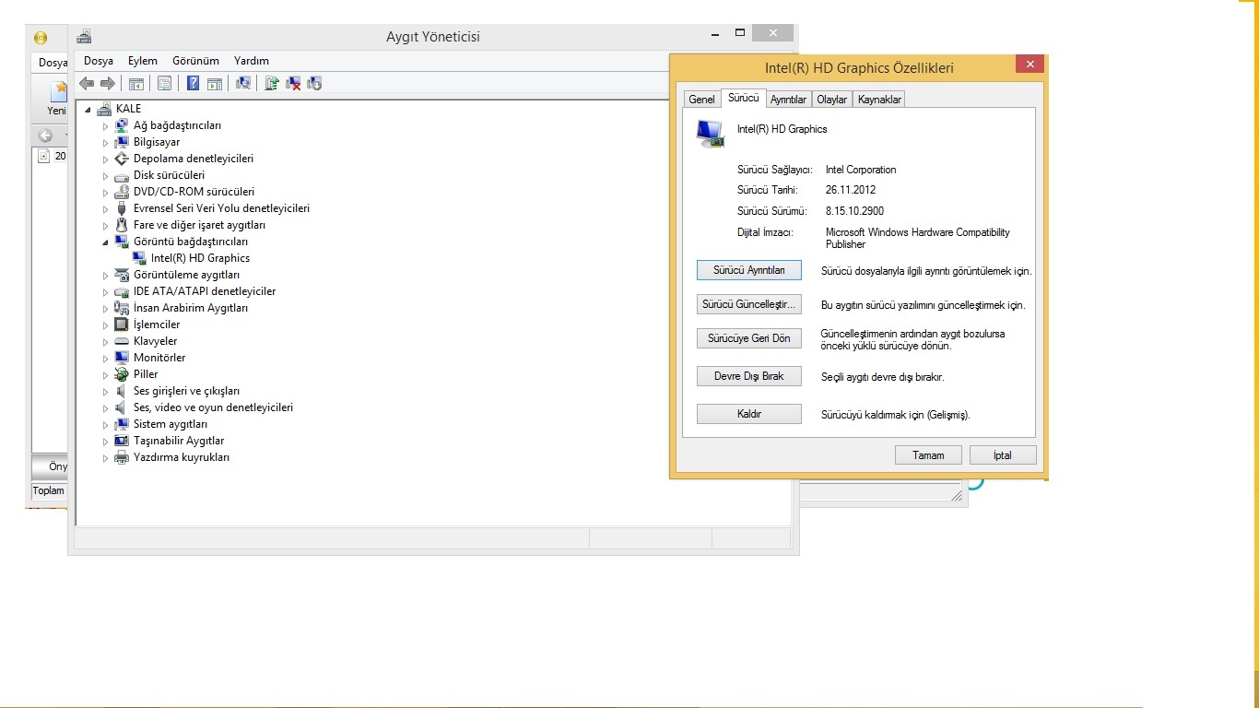Screen dimensions: 1259x708
Task: Click the Sürücüye Geri Dön button
Action: point(749,338)
